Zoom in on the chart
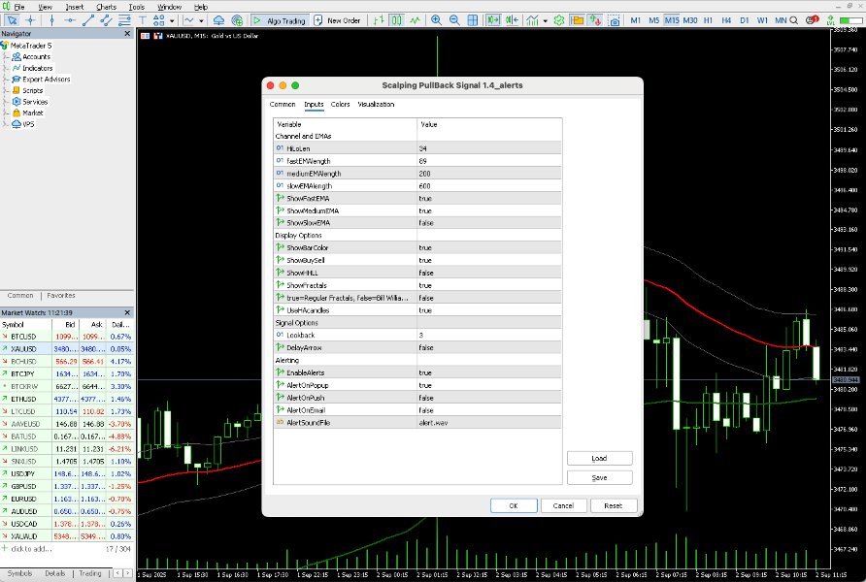This screenshot has height=582, width=866. (436, 20)
